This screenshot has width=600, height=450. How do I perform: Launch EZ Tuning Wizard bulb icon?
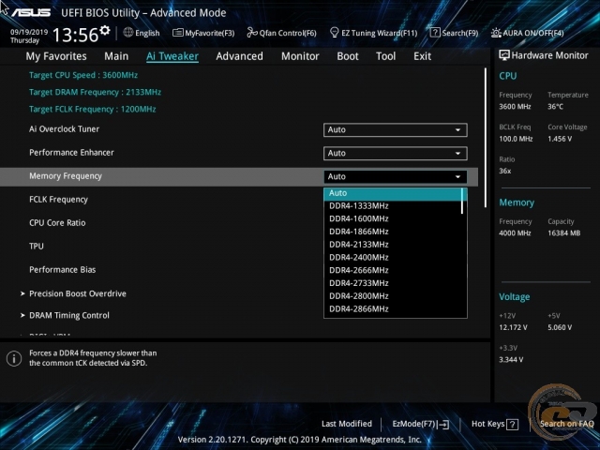pos(335,33)
